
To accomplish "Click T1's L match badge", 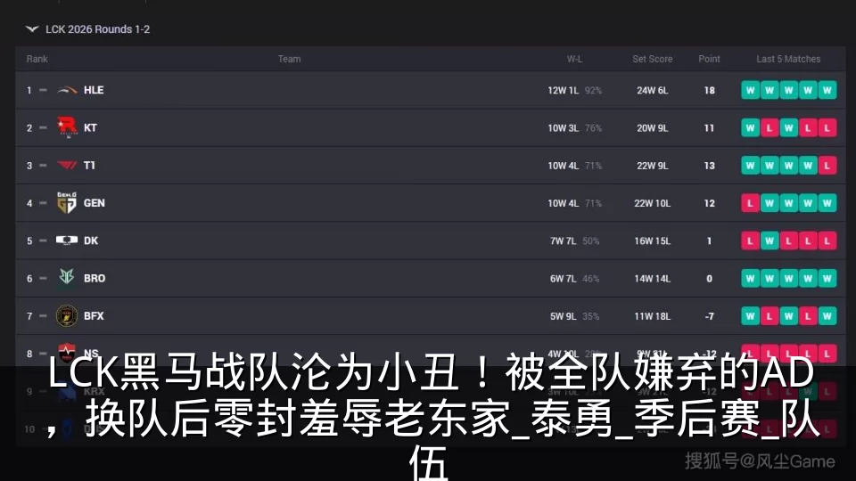I will click(x=827, y=166).
